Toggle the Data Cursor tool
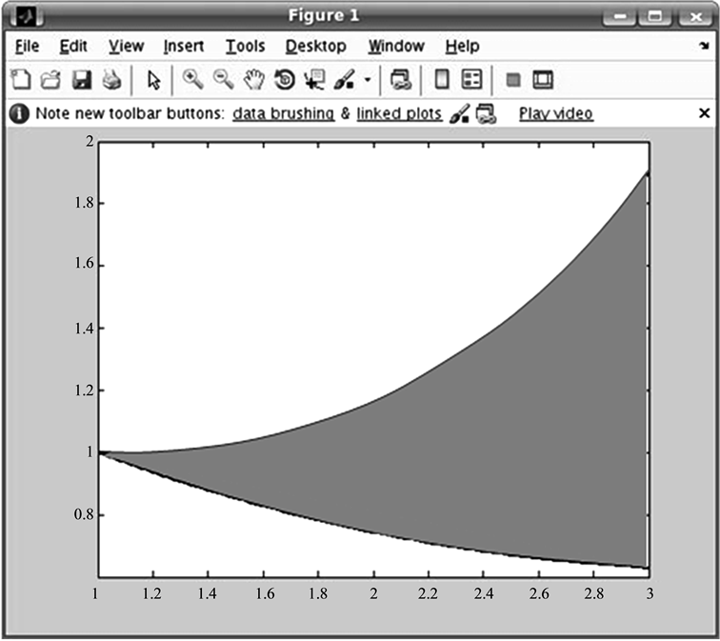The image size is (720, 641). click(x=313, y=80)
